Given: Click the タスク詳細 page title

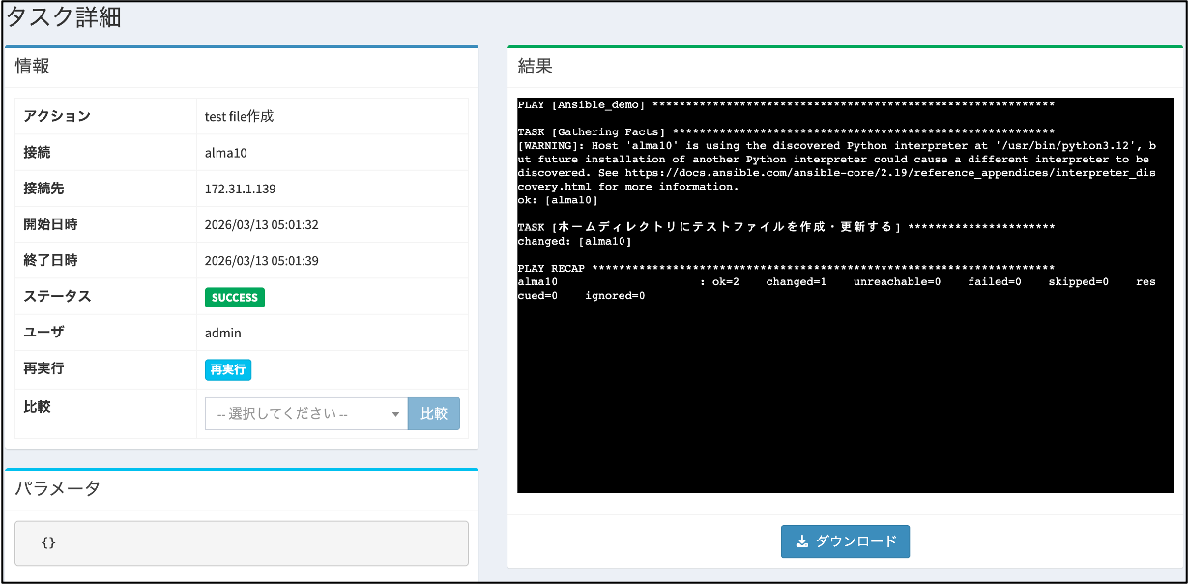Looking at the screenshot, I should pos(64,17).
